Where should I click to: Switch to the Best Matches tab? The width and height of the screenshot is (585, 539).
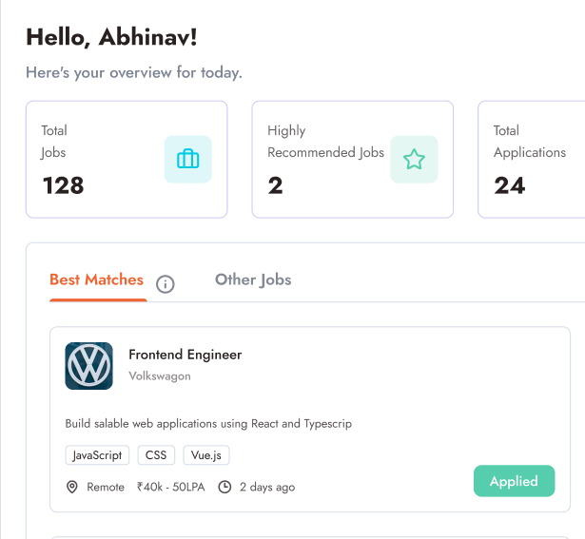pyautogui.click(x=96, y=279)
